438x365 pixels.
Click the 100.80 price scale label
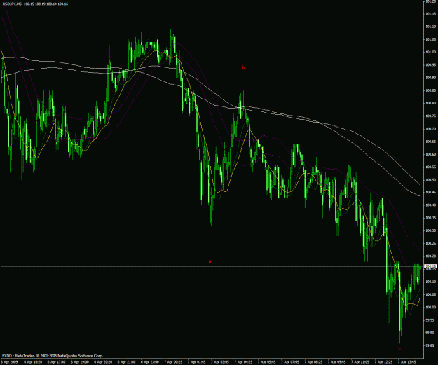[430, 103]
